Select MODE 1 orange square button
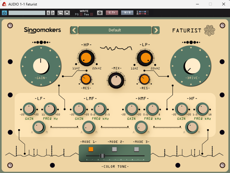 click(91, 149)
